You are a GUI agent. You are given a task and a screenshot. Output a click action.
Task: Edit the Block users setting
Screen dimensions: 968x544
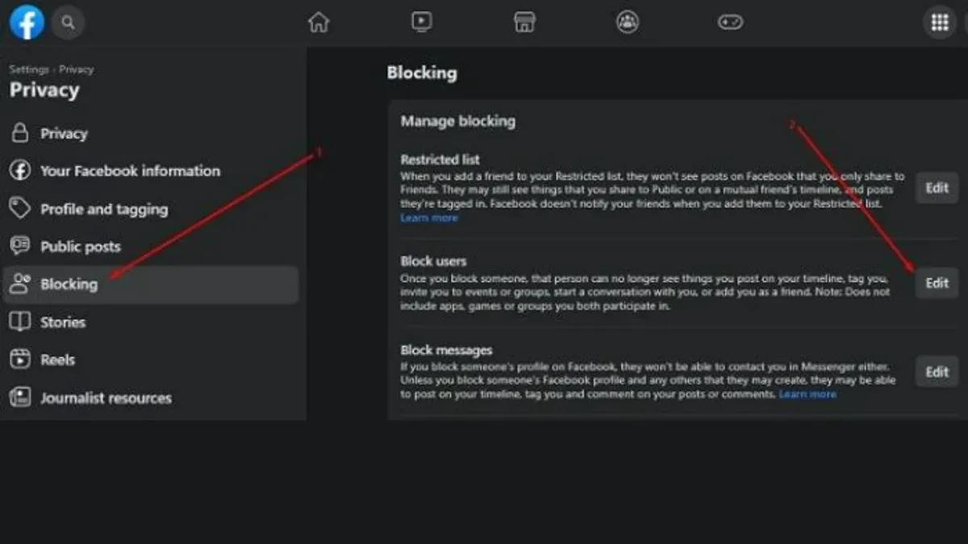[937, 283]
